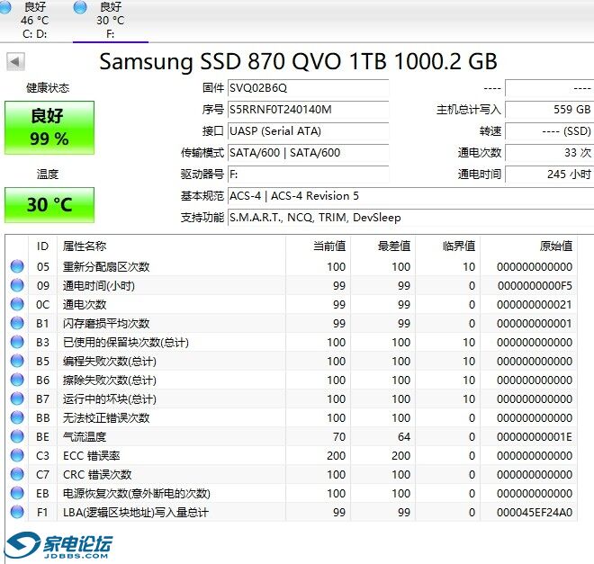The height and width of the screenshot is (564, 594).
Task: Click status icon for attribute BE
Action: [17, 436]
